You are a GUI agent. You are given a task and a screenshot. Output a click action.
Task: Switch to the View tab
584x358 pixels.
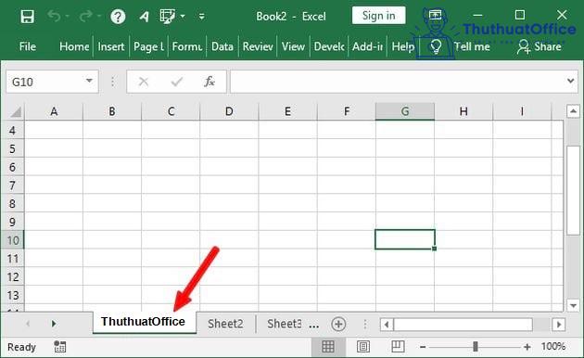(293, 46)
